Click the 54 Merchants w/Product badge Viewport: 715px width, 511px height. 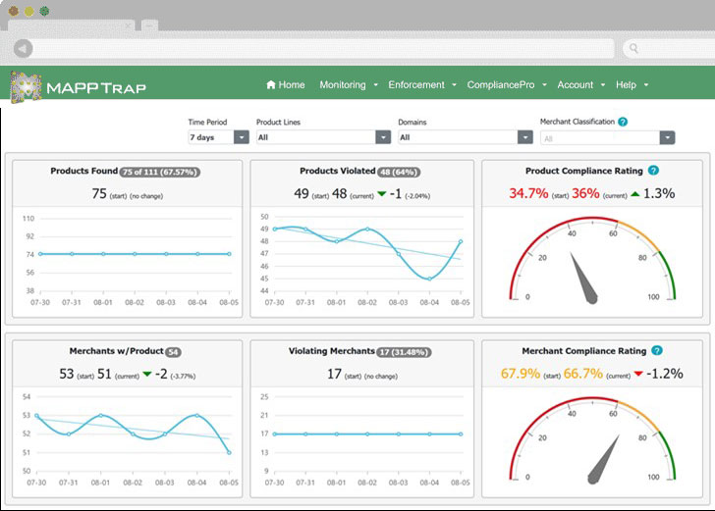click(x=173, y=352)
